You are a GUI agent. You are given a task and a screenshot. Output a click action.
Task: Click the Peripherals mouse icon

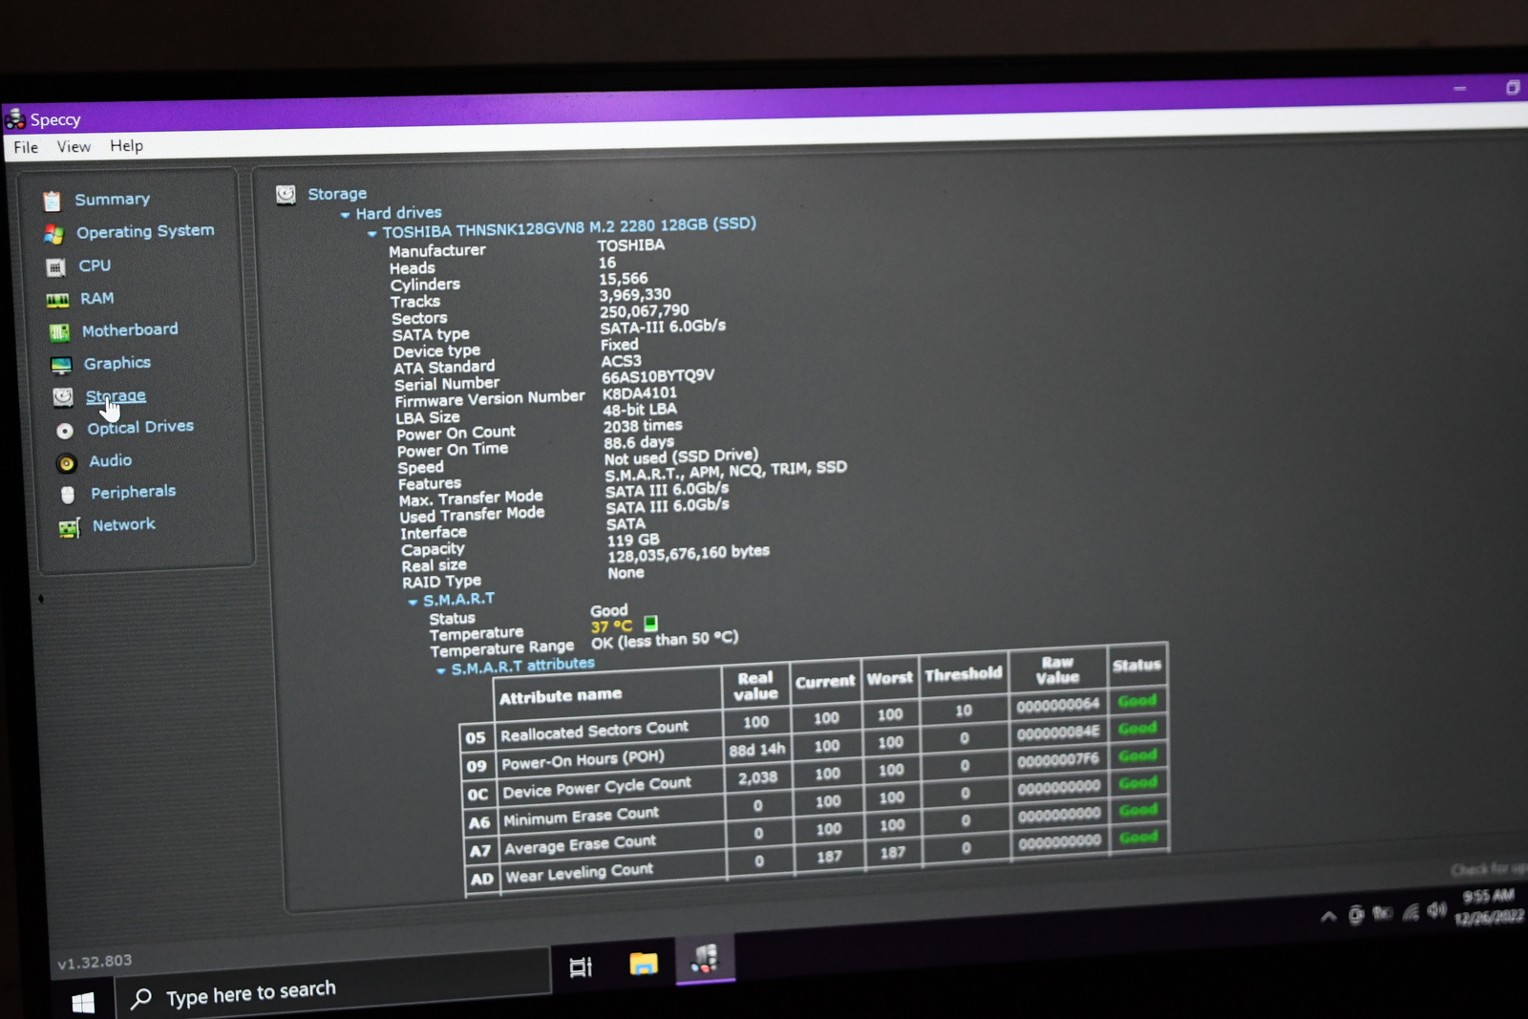[x=68, y=495]
